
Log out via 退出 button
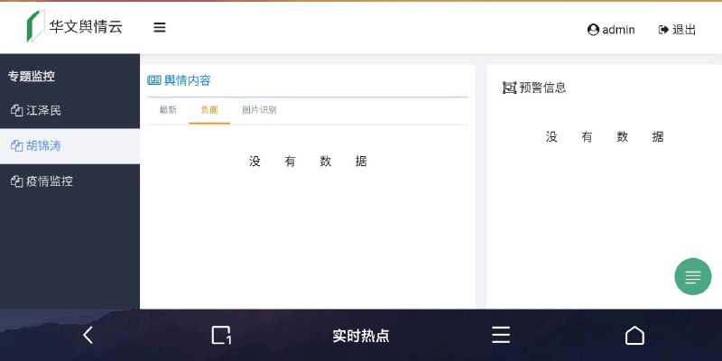pyautogui.click(x=678, y=30)
